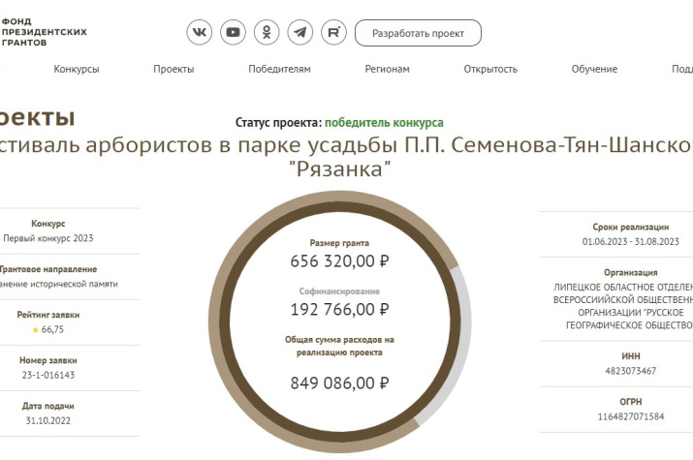
Task: Select the Первый конкурс 2023 value
Action: [x=48, y=238]
